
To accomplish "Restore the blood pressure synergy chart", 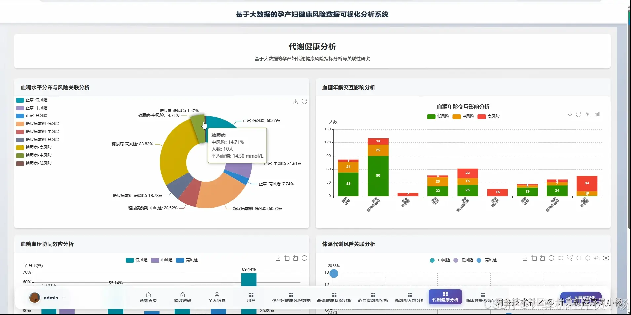I will pos(304,258).
